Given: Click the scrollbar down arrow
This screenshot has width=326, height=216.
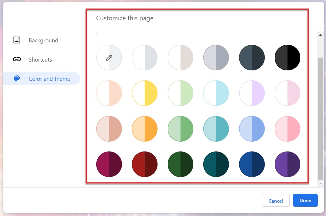Looking at the screenshot, I should pos(320,183).
